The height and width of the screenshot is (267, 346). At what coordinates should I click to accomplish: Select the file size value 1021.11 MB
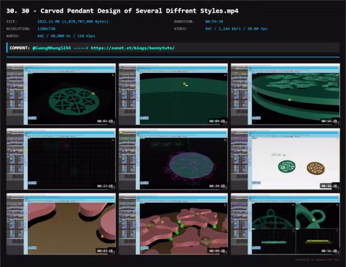point(73,21)
